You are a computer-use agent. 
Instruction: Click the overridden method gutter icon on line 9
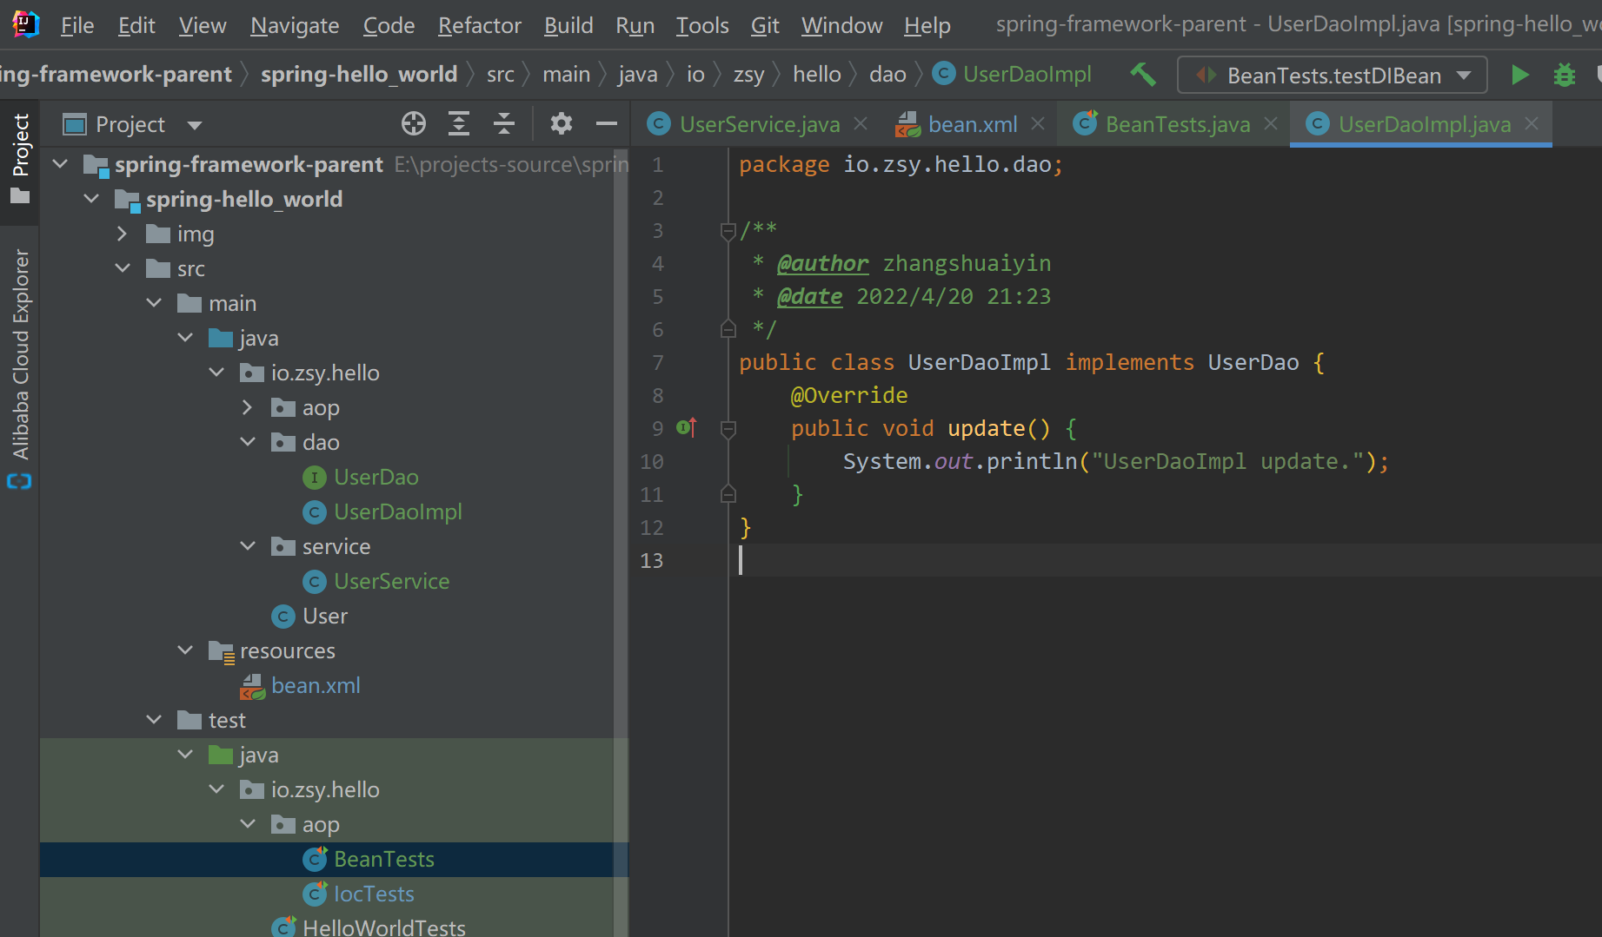(687, 427)
